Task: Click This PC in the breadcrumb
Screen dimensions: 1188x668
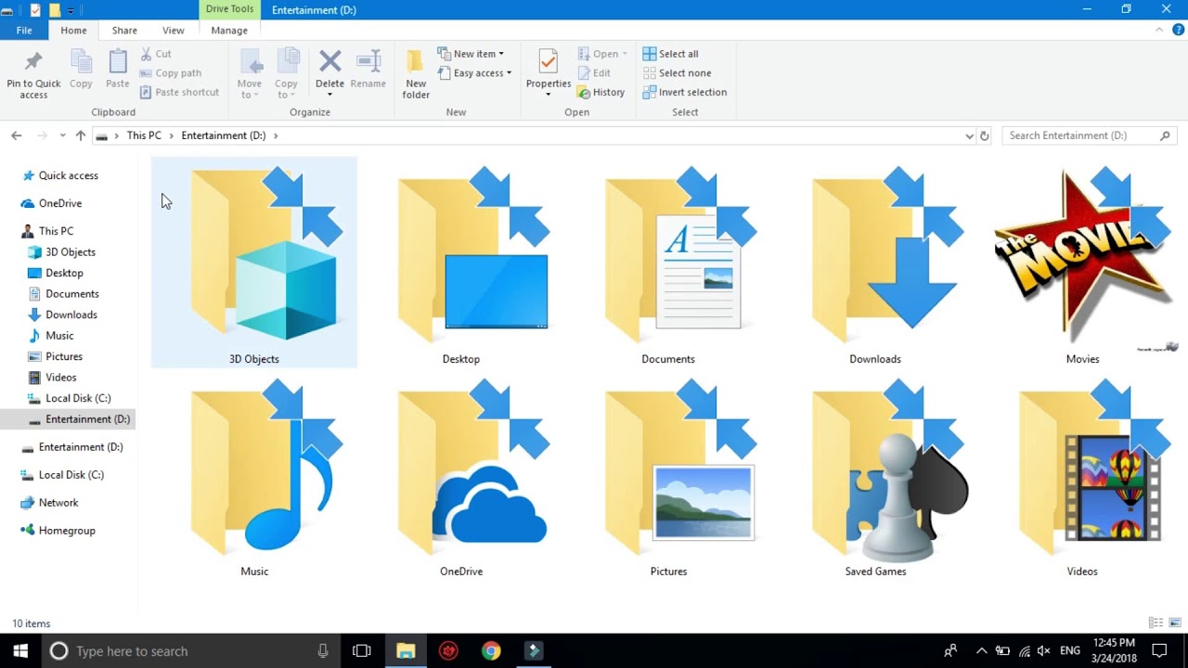Action: point(144,135)
